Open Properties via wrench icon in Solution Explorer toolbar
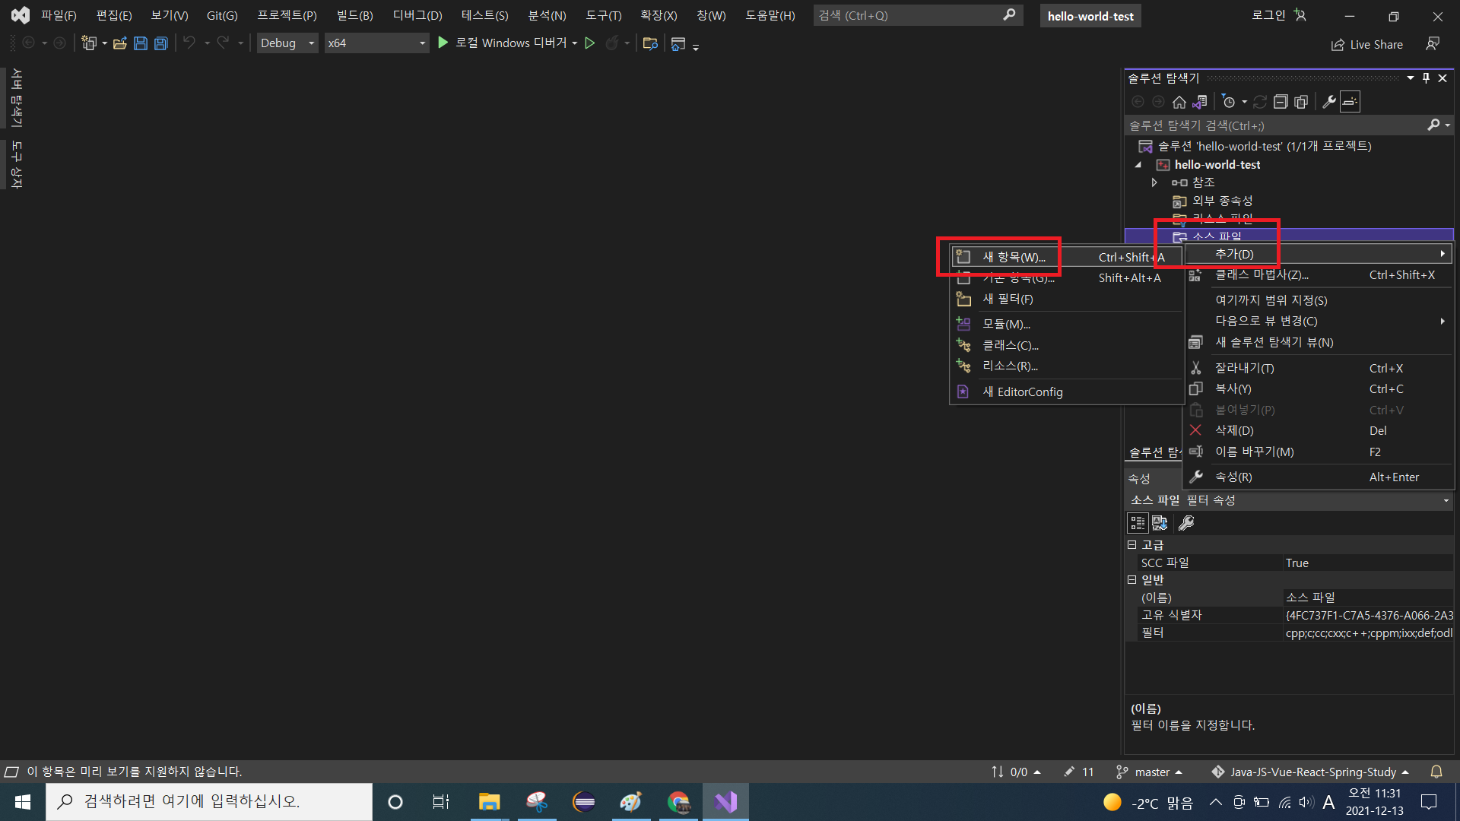Image resolution: width=1460 pixels, height=821 pixels. tap(1328, 102)
